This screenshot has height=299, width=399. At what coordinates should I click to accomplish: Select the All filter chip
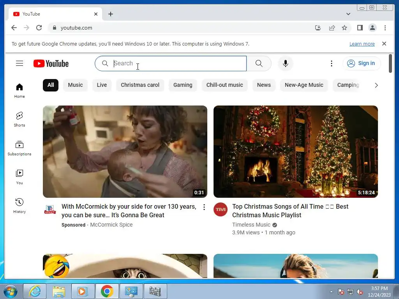click(51, 85)
